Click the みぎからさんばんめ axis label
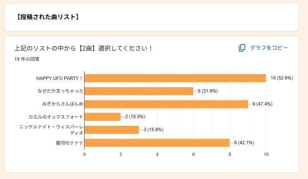This screenshot has width=308, height=179. point(63,104)
